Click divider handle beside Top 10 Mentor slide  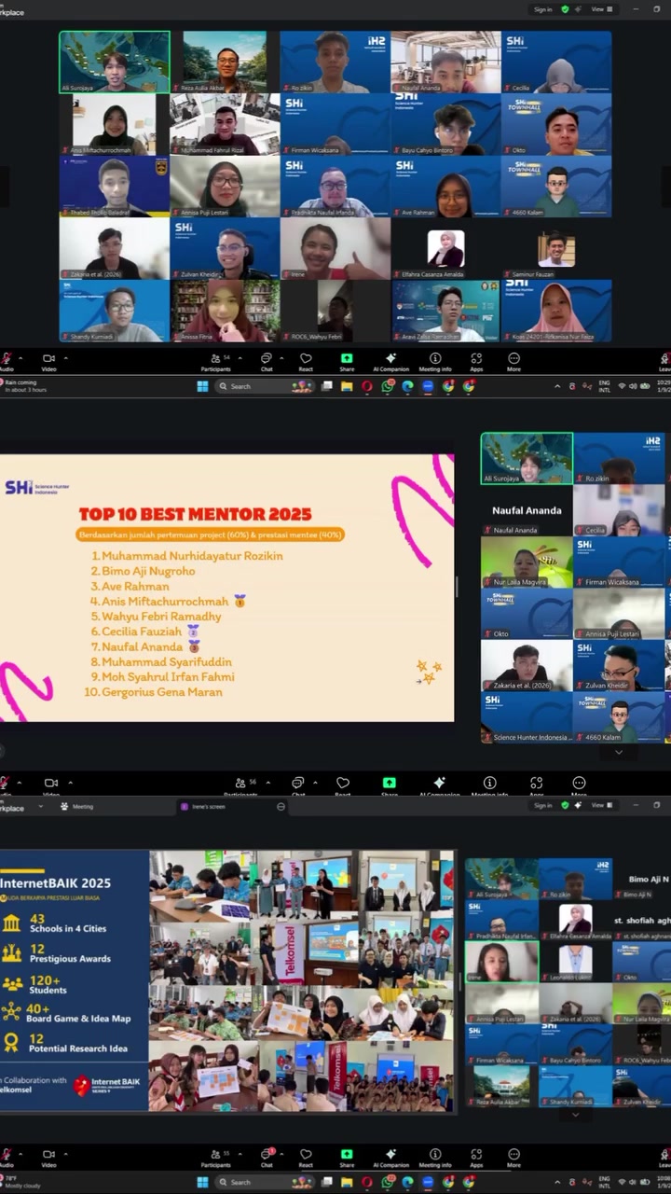[x=457, y=586]
